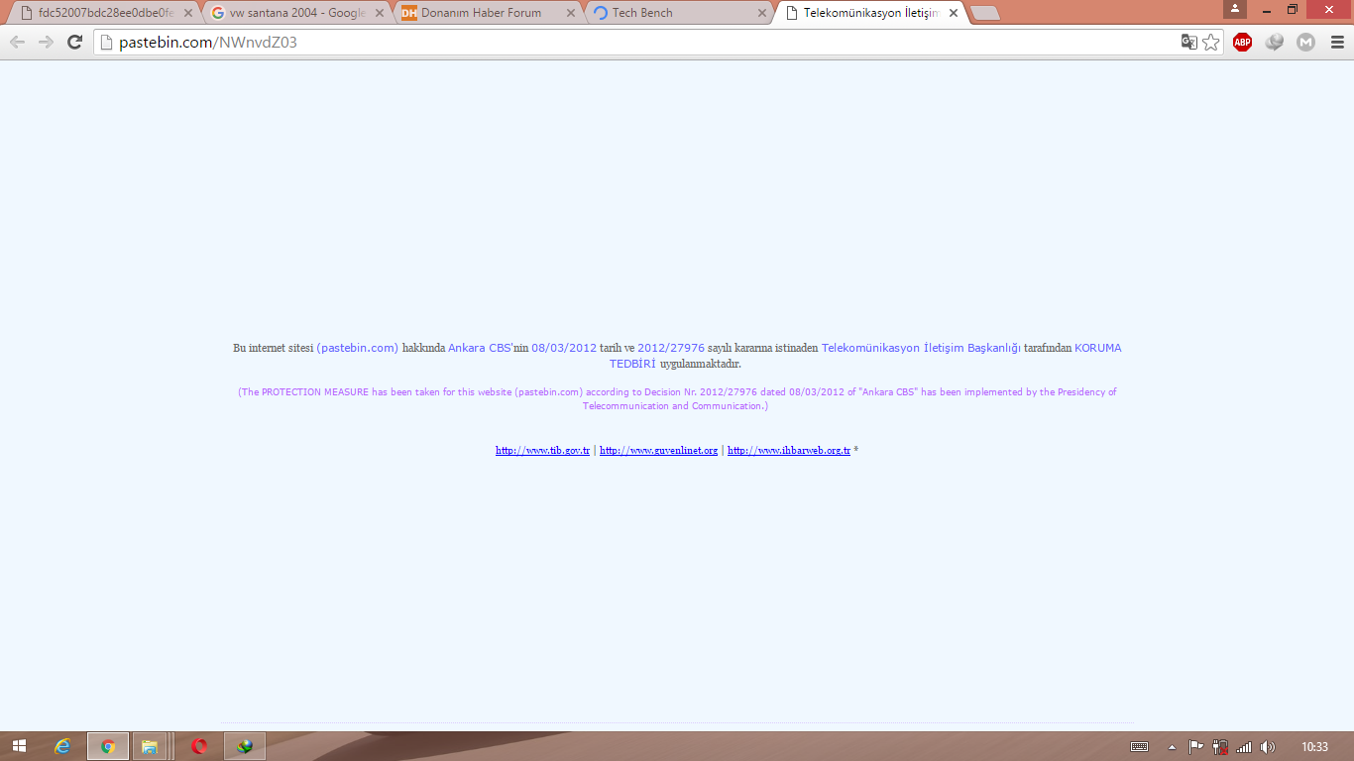Open Internet Download Manager taskbar icon
Screen dimensions: 1354x761
pos(245,746)
